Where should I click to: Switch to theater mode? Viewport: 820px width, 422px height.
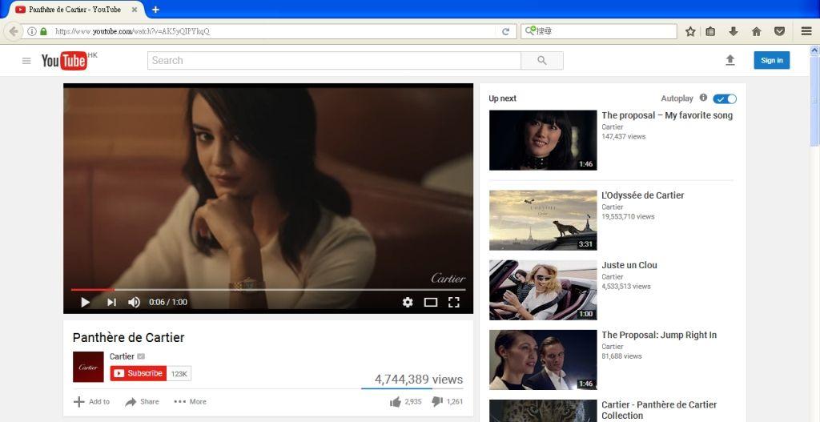pyautogui.click(x=430, y=302)
